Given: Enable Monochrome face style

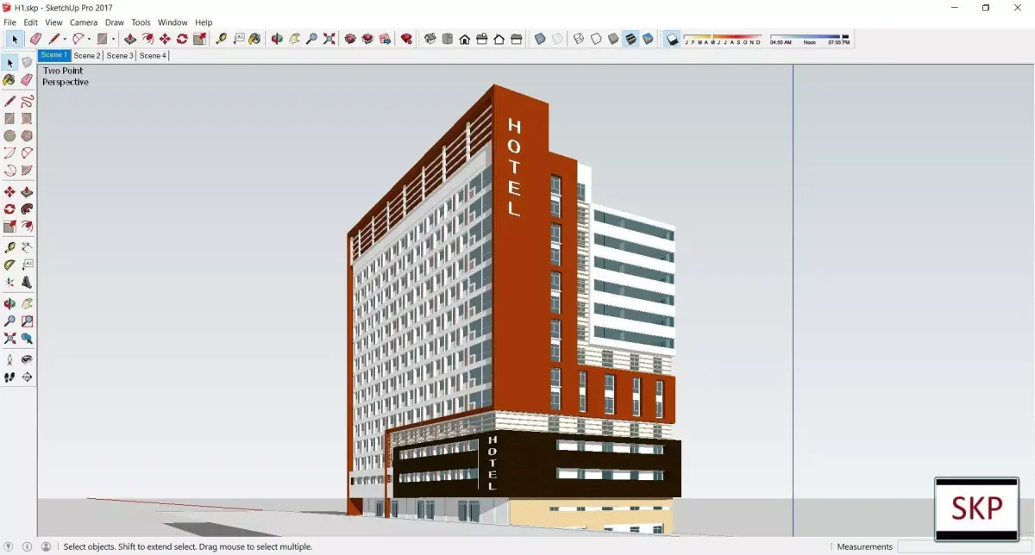Looking at the screenshot, I should (x=648, y=39).
